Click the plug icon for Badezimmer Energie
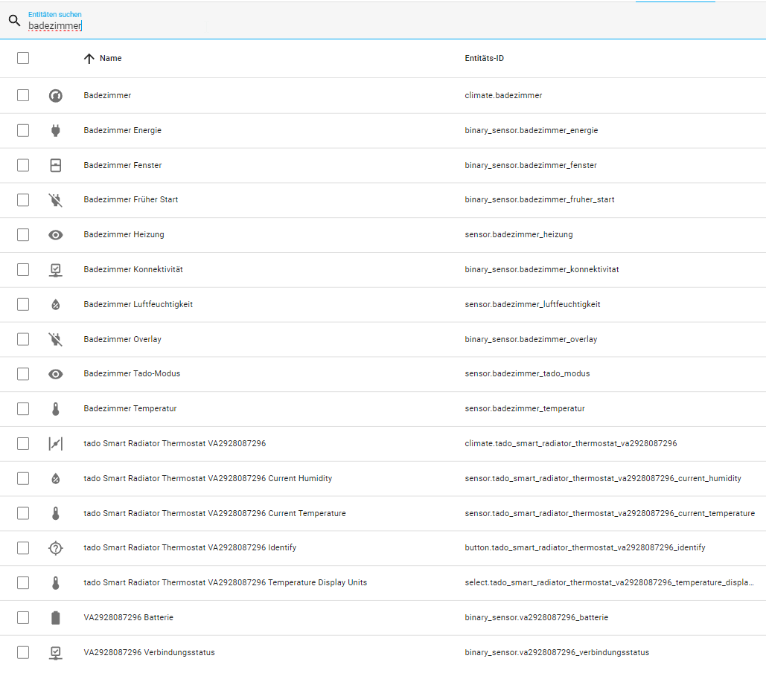The image size is (766, 676). (x=56, y=130)
